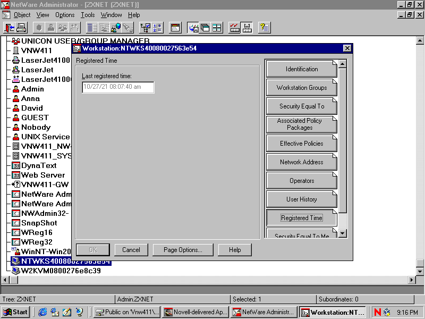Screen dimensions: 425x319
Task: Select the SnapShot application object
Action: coord(35,223)
